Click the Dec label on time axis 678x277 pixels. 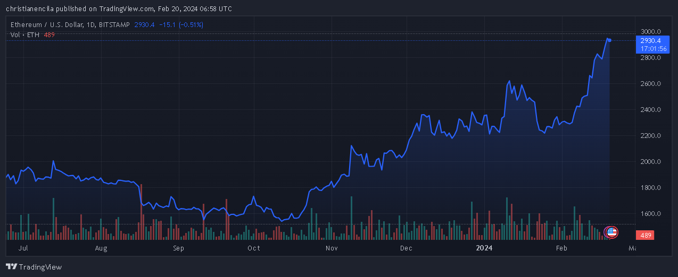(406, 248)
